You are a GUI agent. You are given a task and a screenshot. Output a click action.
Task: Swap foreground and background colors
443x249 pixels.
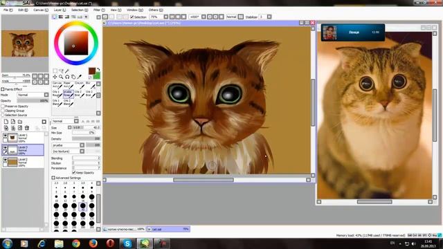pyautogui.click(x=98, y=69)
